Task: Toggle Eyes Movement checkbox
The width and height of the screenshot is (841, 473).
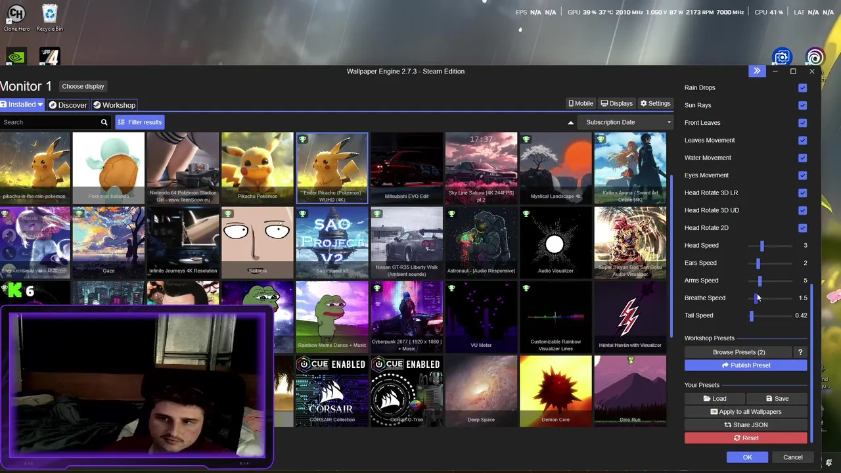Action: 802,175
